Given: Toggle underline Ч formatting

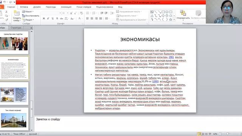Looking at the screenshot, I should point(53,19).
